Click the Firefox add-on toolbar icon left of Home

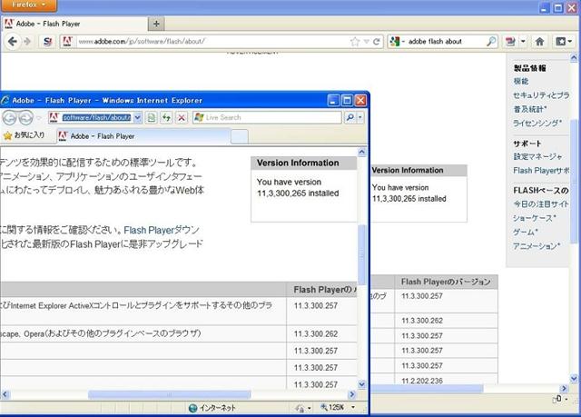coord(510,42)
